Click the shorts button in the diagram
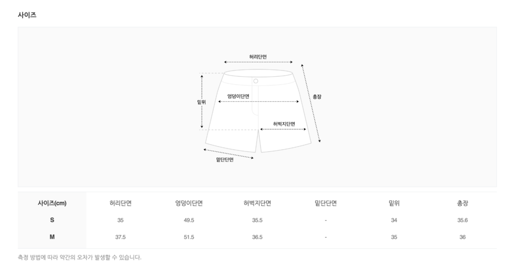 click(256, 81)
